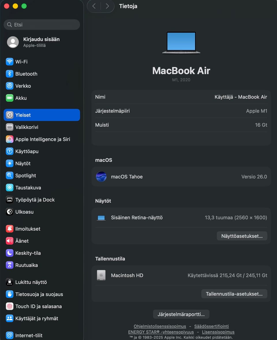Click the Työpöytä ja Dock icon
Image resolution: width=277 pixels, height=340 pixels.
pyautogui.click(x=10, y=200)
